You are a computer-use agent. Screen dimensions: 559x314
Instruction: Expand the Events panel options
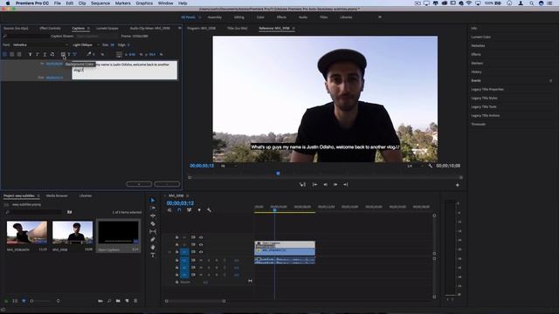[x=550, y=81]
